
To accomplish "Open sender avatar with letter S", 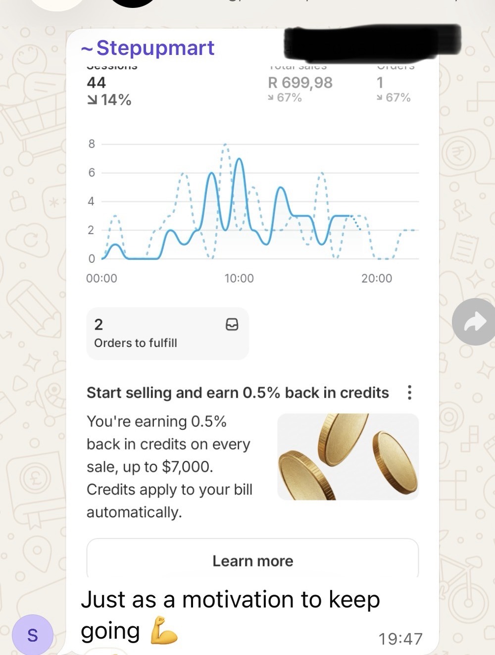I will pyautogui.click(x=33, y=635).
